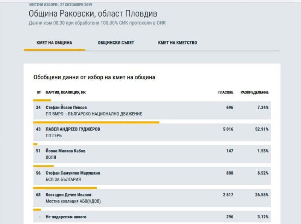Select the Кмет на кметство tab
Screen dimensions: 301x224
click(178, 43)
